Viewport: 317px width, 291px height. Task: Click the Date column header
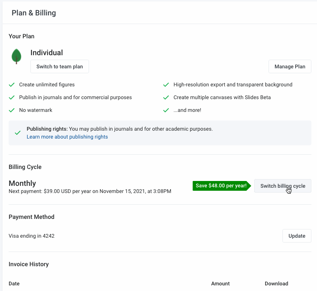pos(14,283)
